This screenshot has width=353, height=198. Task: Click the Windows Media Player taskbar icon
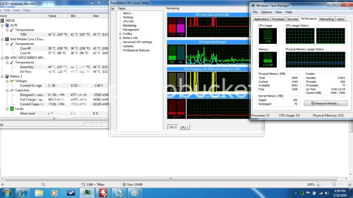pyautogui.click(x=55, y=192)
